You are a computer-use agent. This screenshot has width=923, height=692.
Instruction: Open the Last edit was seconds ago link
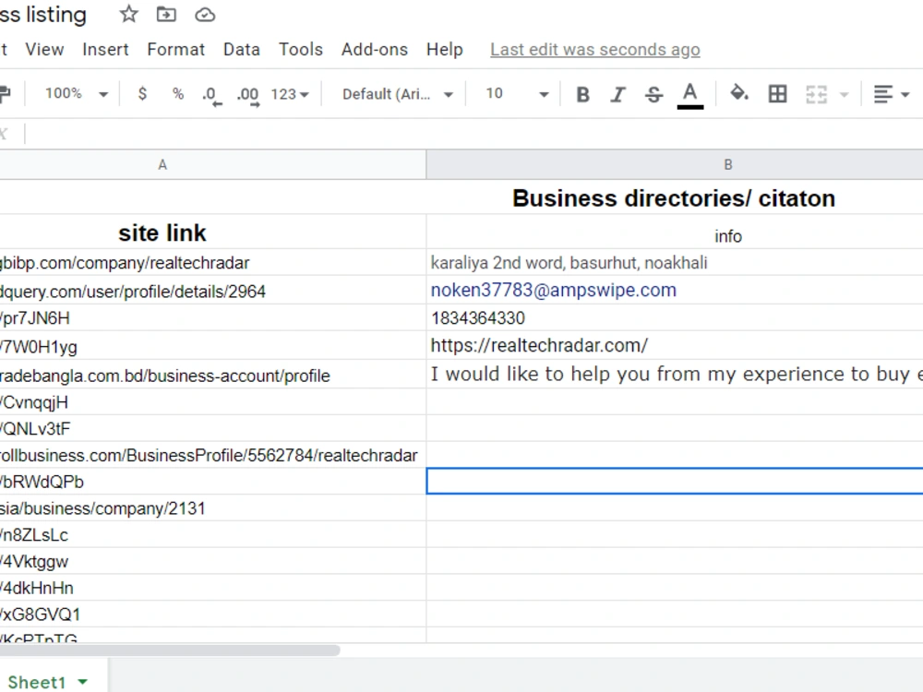pos(595,50)
